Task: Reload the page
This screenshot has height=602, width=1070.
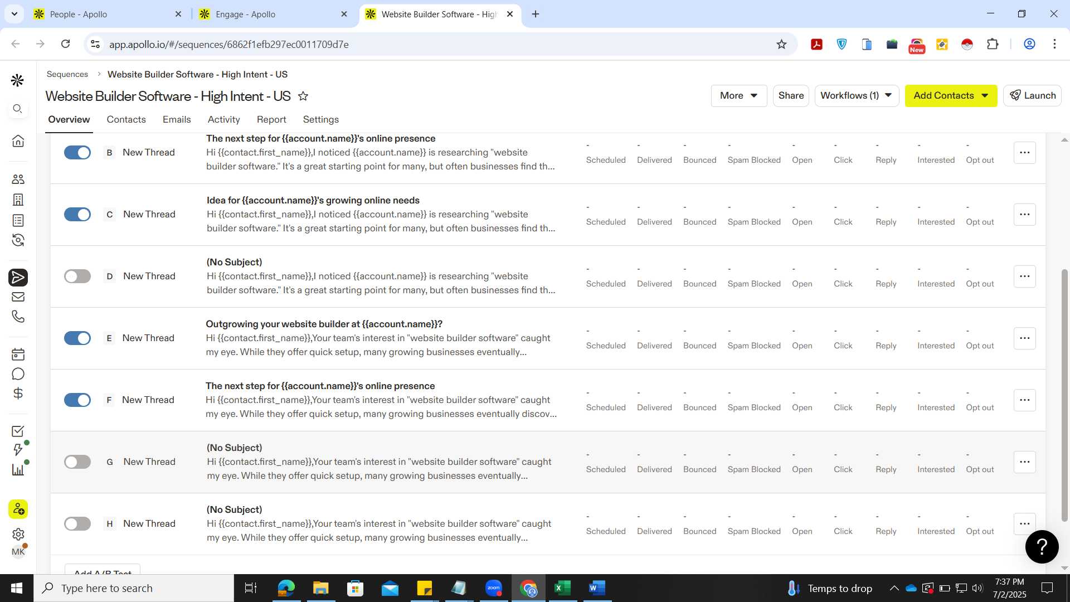Action: (x=65, y=44)
